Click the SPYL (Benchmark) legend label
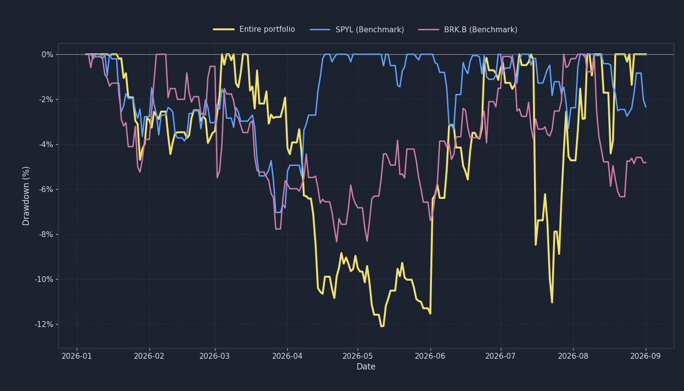 (x=370, y=29)
